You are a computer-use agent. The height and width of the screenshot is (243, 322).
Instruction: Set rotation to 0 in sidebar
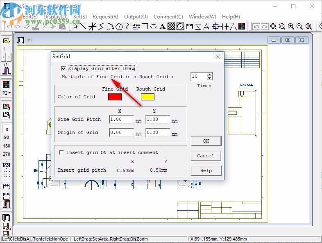(x=7, y=129)
